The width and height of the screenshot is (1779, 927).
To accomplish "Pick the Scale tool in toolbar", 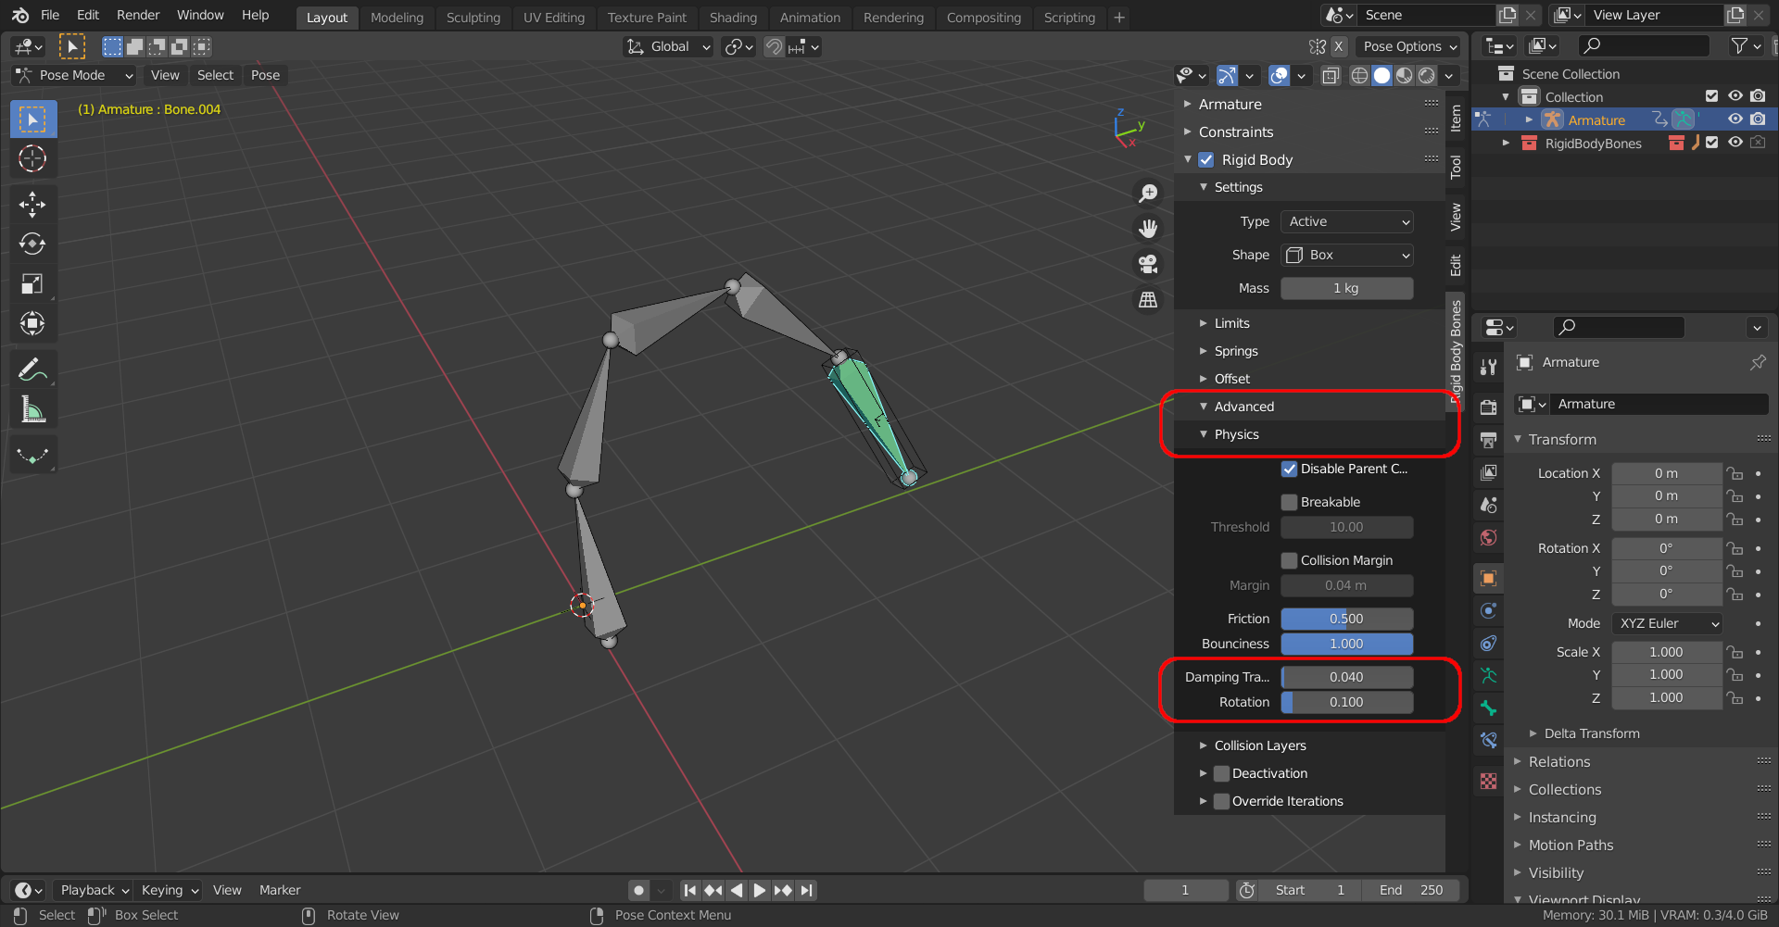I will pyautogui.click(x=33, y=284).
